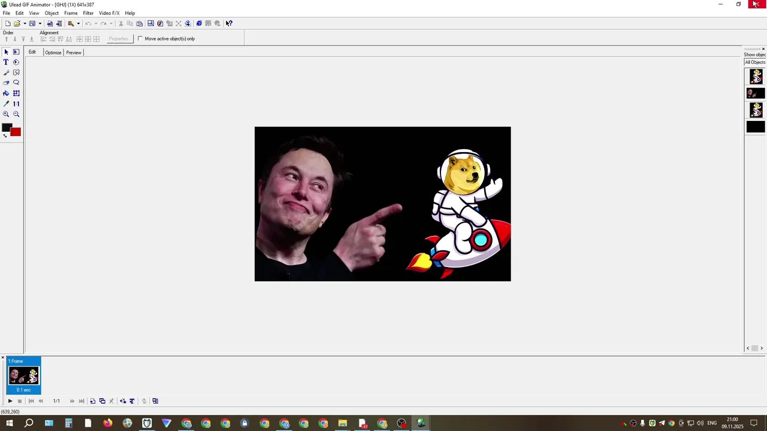Open the Show objects All Objects dropdown
The height and width of the screenshot is (431, 767).
click(755, 62)
